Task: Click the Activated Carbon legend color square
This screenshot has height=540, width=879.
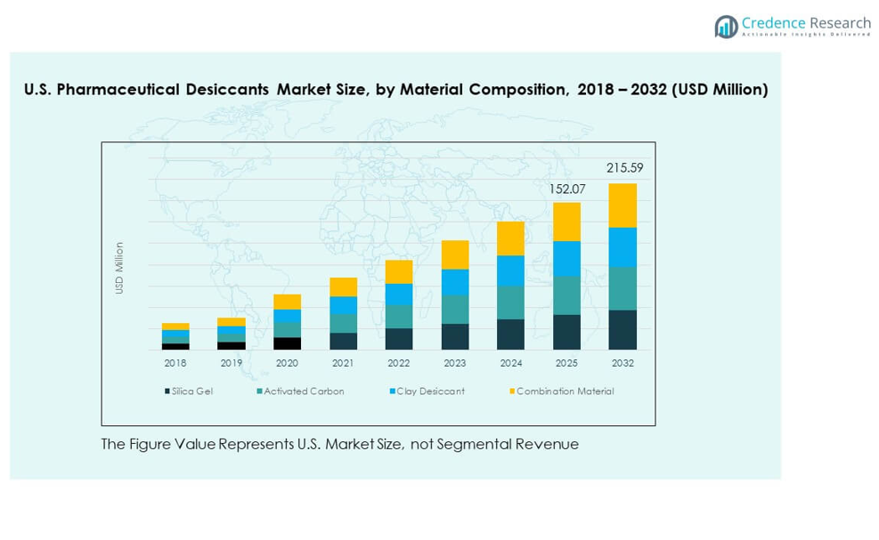Action: [258, 391]
